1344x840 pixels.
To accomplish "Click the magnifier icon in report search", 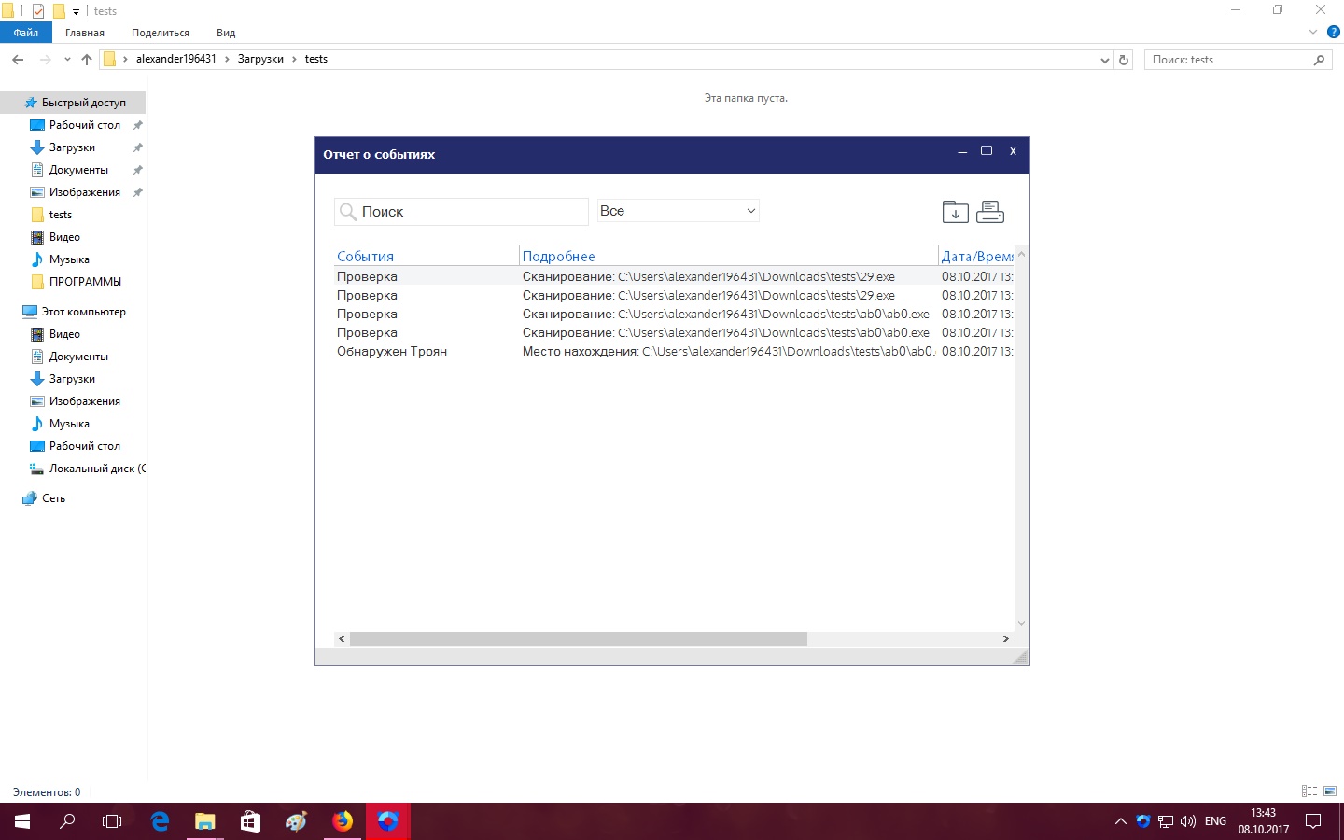I will (x=348, y=212).
